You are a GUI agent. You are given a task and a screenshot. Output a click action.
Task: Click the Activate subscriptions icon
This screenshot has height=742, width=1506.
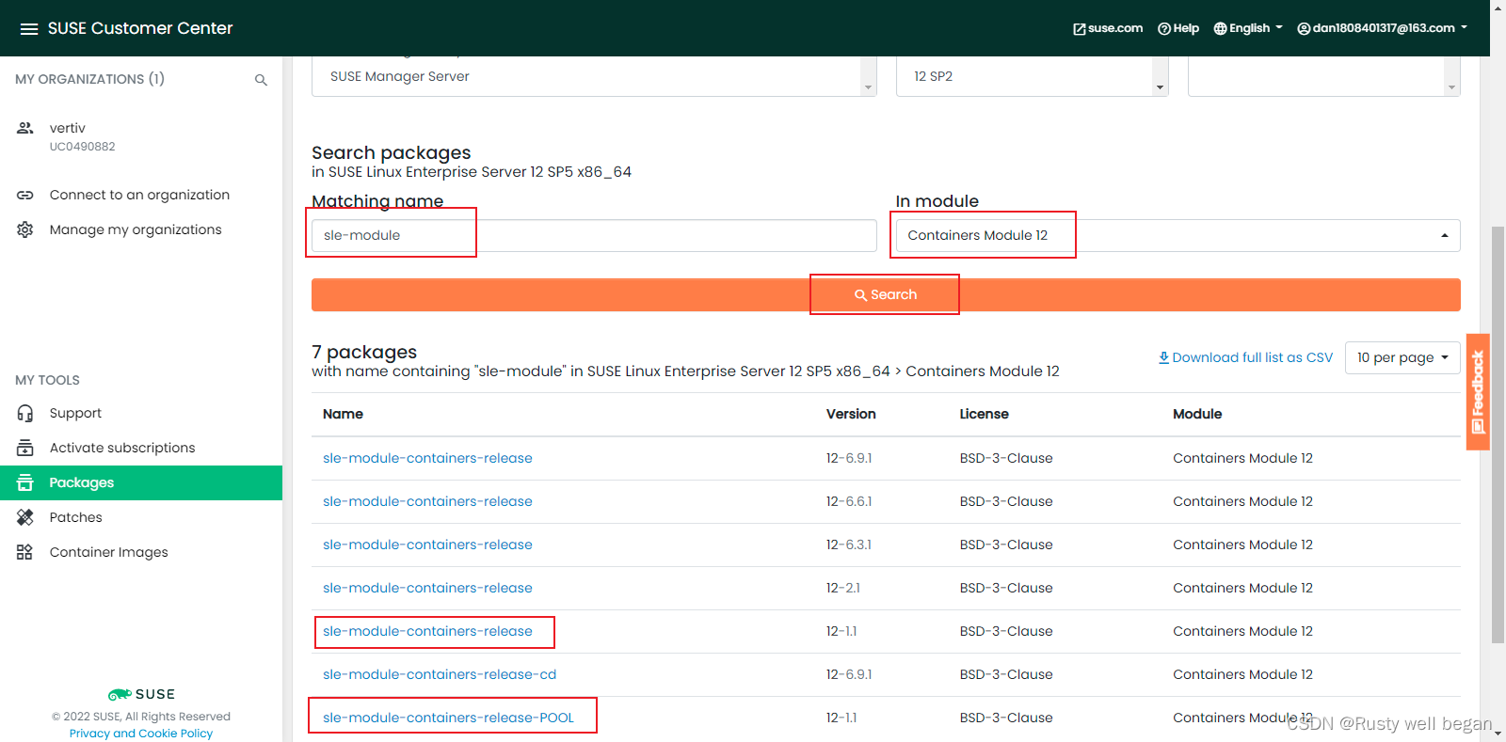coord(25,448)
